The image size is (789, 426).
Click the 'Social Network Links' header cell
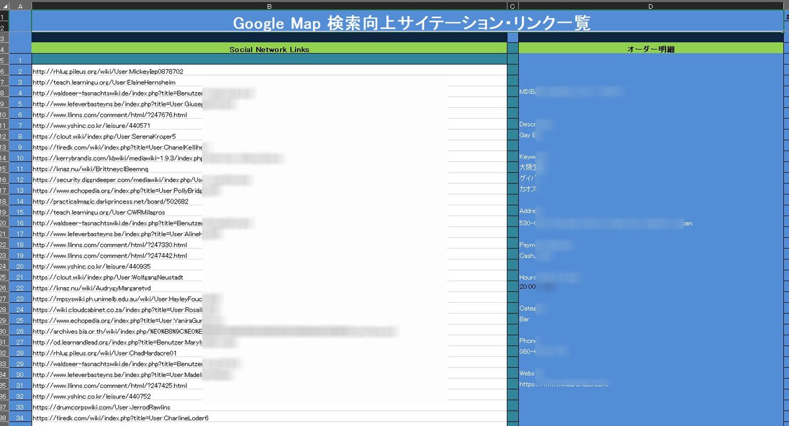pos(269,49)
